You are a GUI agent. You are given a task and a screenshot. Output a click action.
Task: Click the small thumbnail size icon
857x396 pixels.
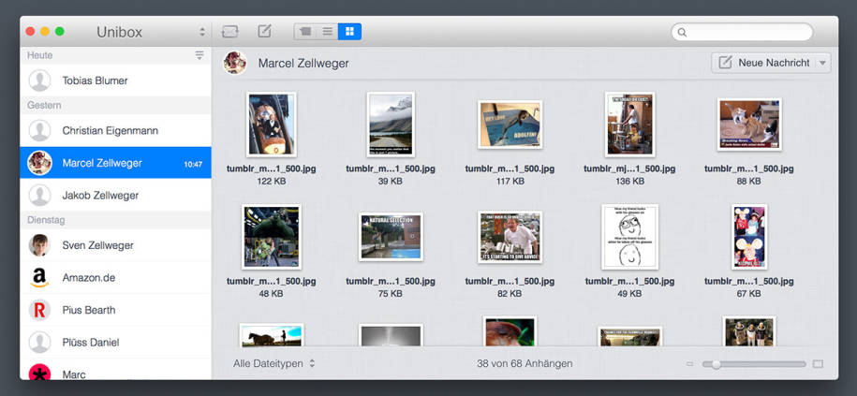point(689,364)
